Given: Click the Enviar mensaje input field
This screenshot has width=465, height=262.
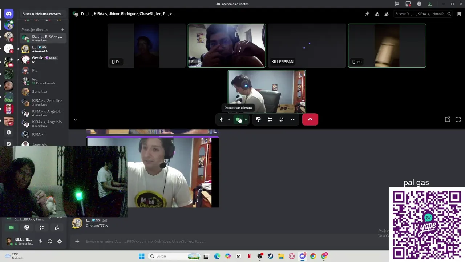Looking at the screenshot, I should point(232,241).
